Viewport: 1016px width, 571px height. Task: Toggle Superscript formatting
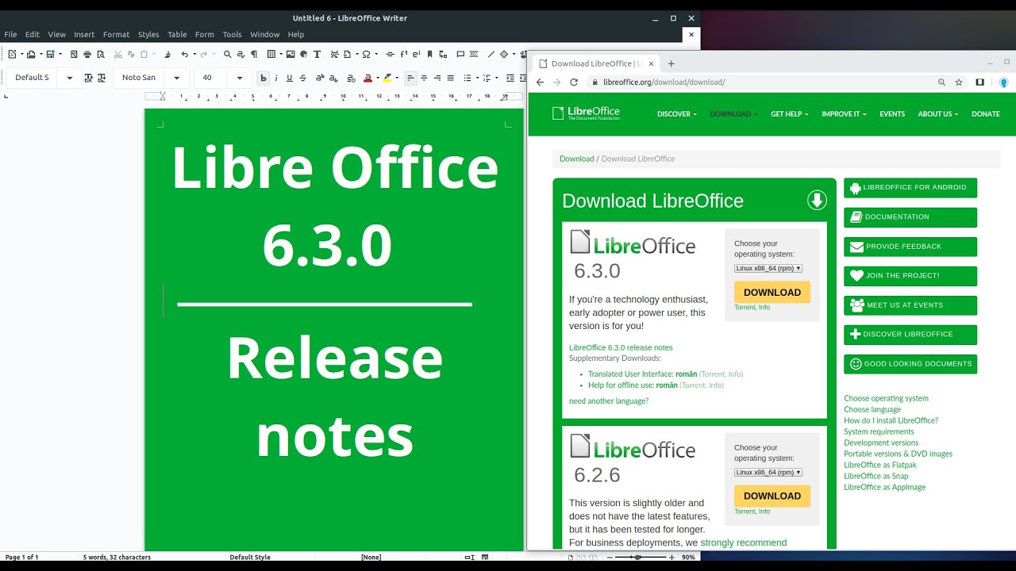pyautogui.click(x=320, y=78)
